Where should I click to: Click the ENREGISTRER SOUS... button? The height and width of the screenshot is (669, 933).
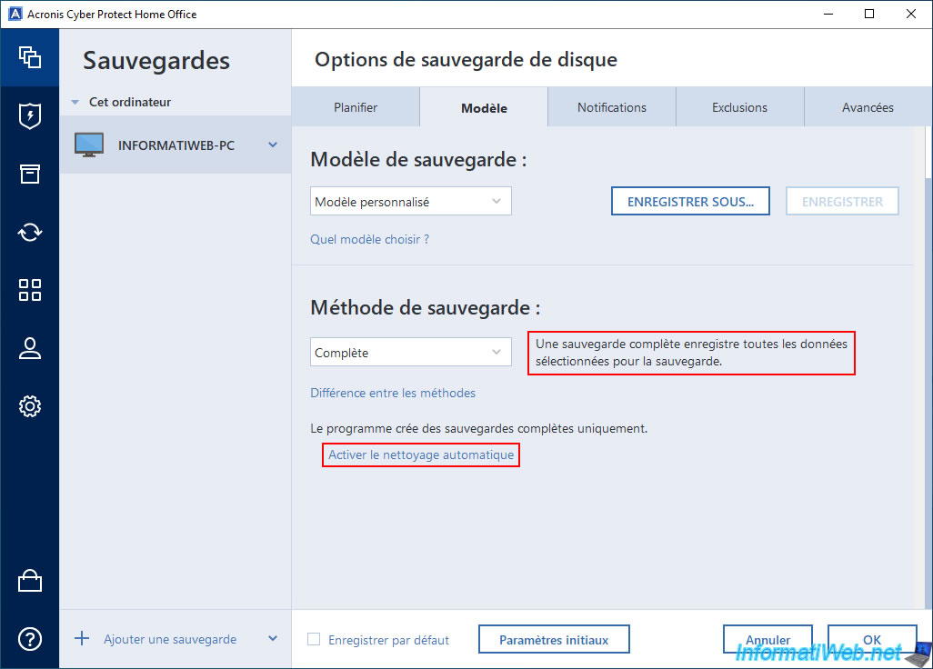click(x=690, y=202)
